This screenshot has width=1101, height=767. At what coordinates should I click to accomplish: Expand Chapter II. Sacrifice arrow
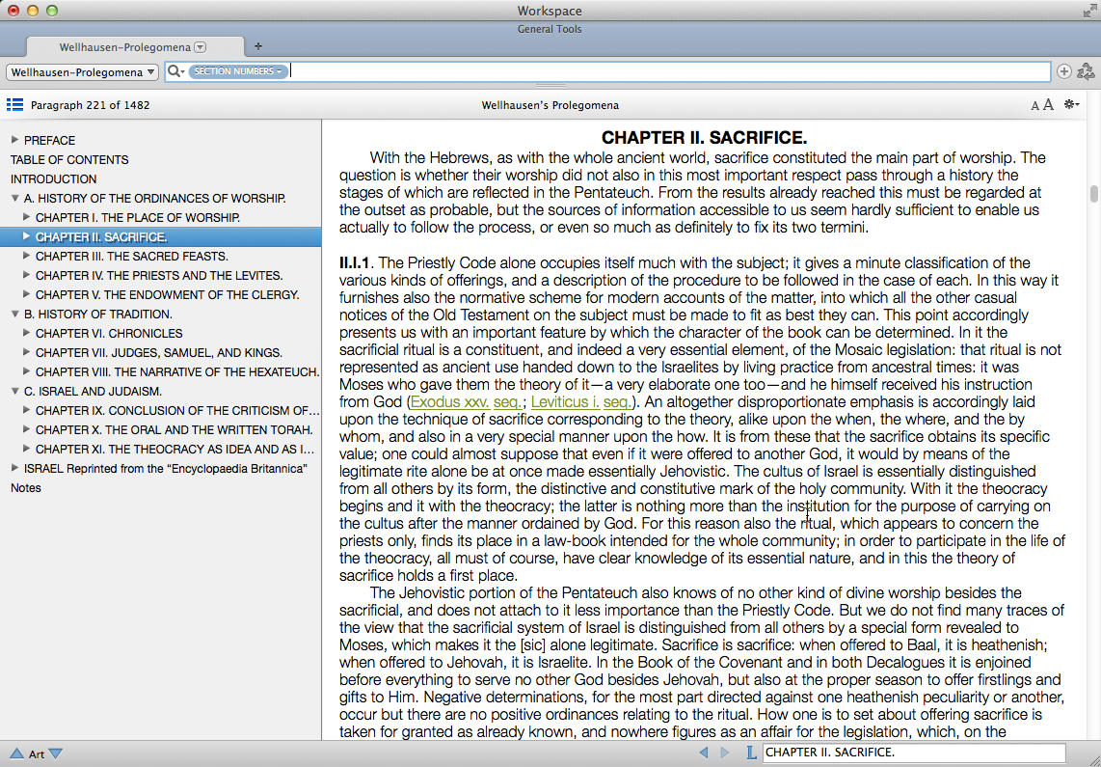27,236
